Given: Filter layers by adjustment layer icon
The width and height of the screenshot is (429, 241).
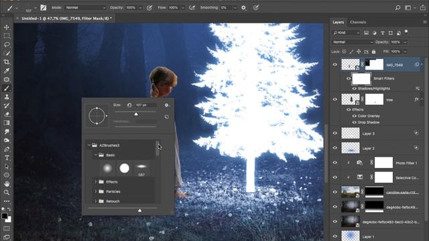Looking at the screenshot, I should coord(374,33).
